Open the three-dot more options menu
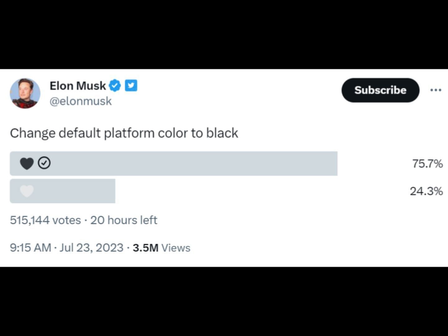 [x=436, y=90]
